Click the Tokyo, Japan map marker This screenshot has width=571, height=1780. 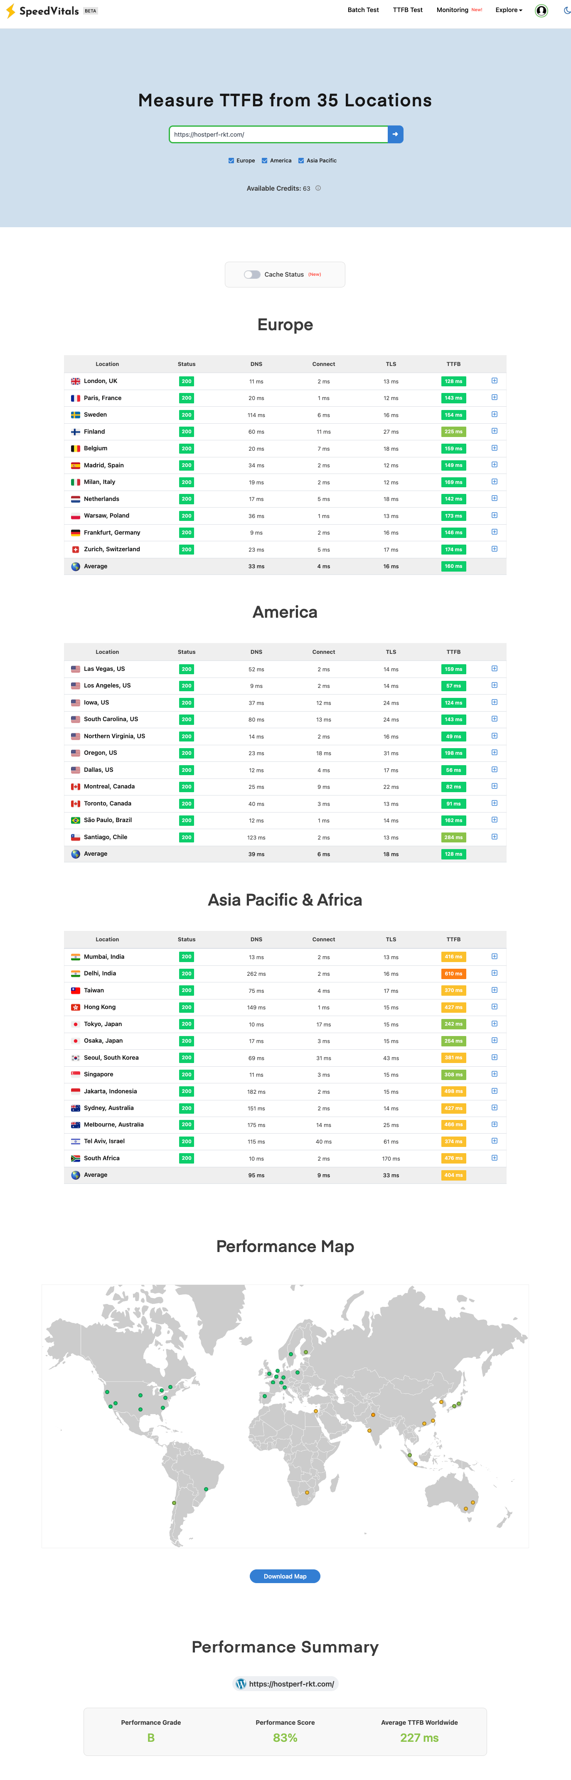point(458,1403)
